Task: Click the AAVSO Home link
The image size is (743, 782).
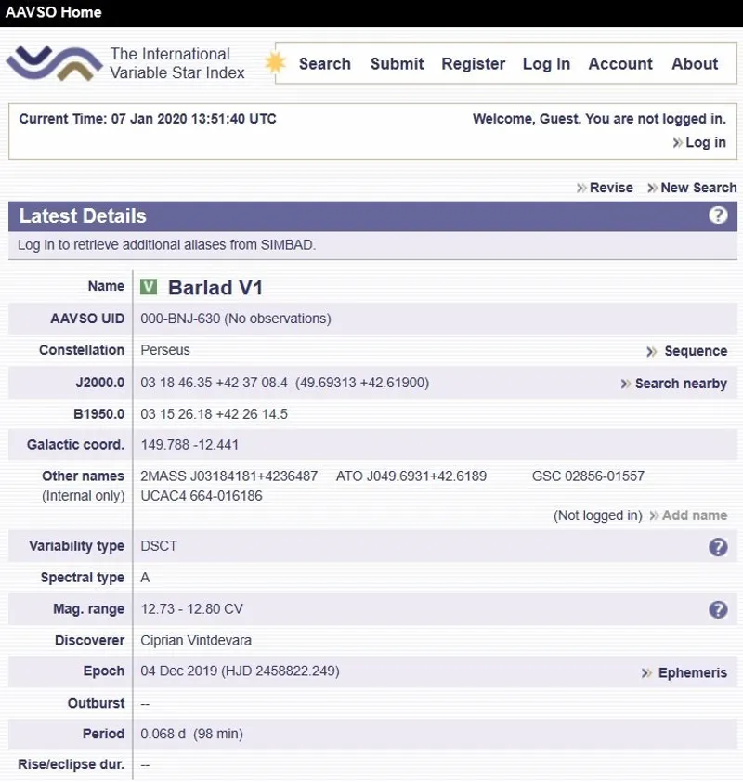Action: [54, 13]
